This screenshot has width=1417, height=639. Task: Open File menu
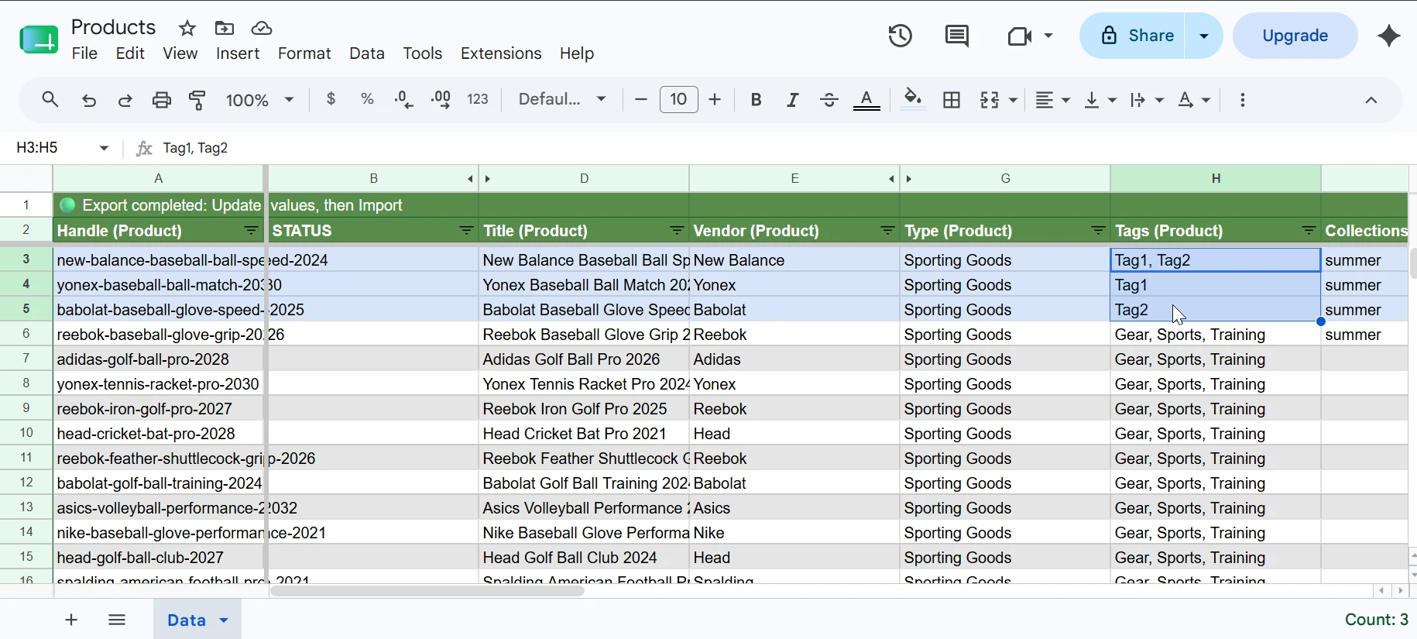pyautogui.click(x=84, y=53)
